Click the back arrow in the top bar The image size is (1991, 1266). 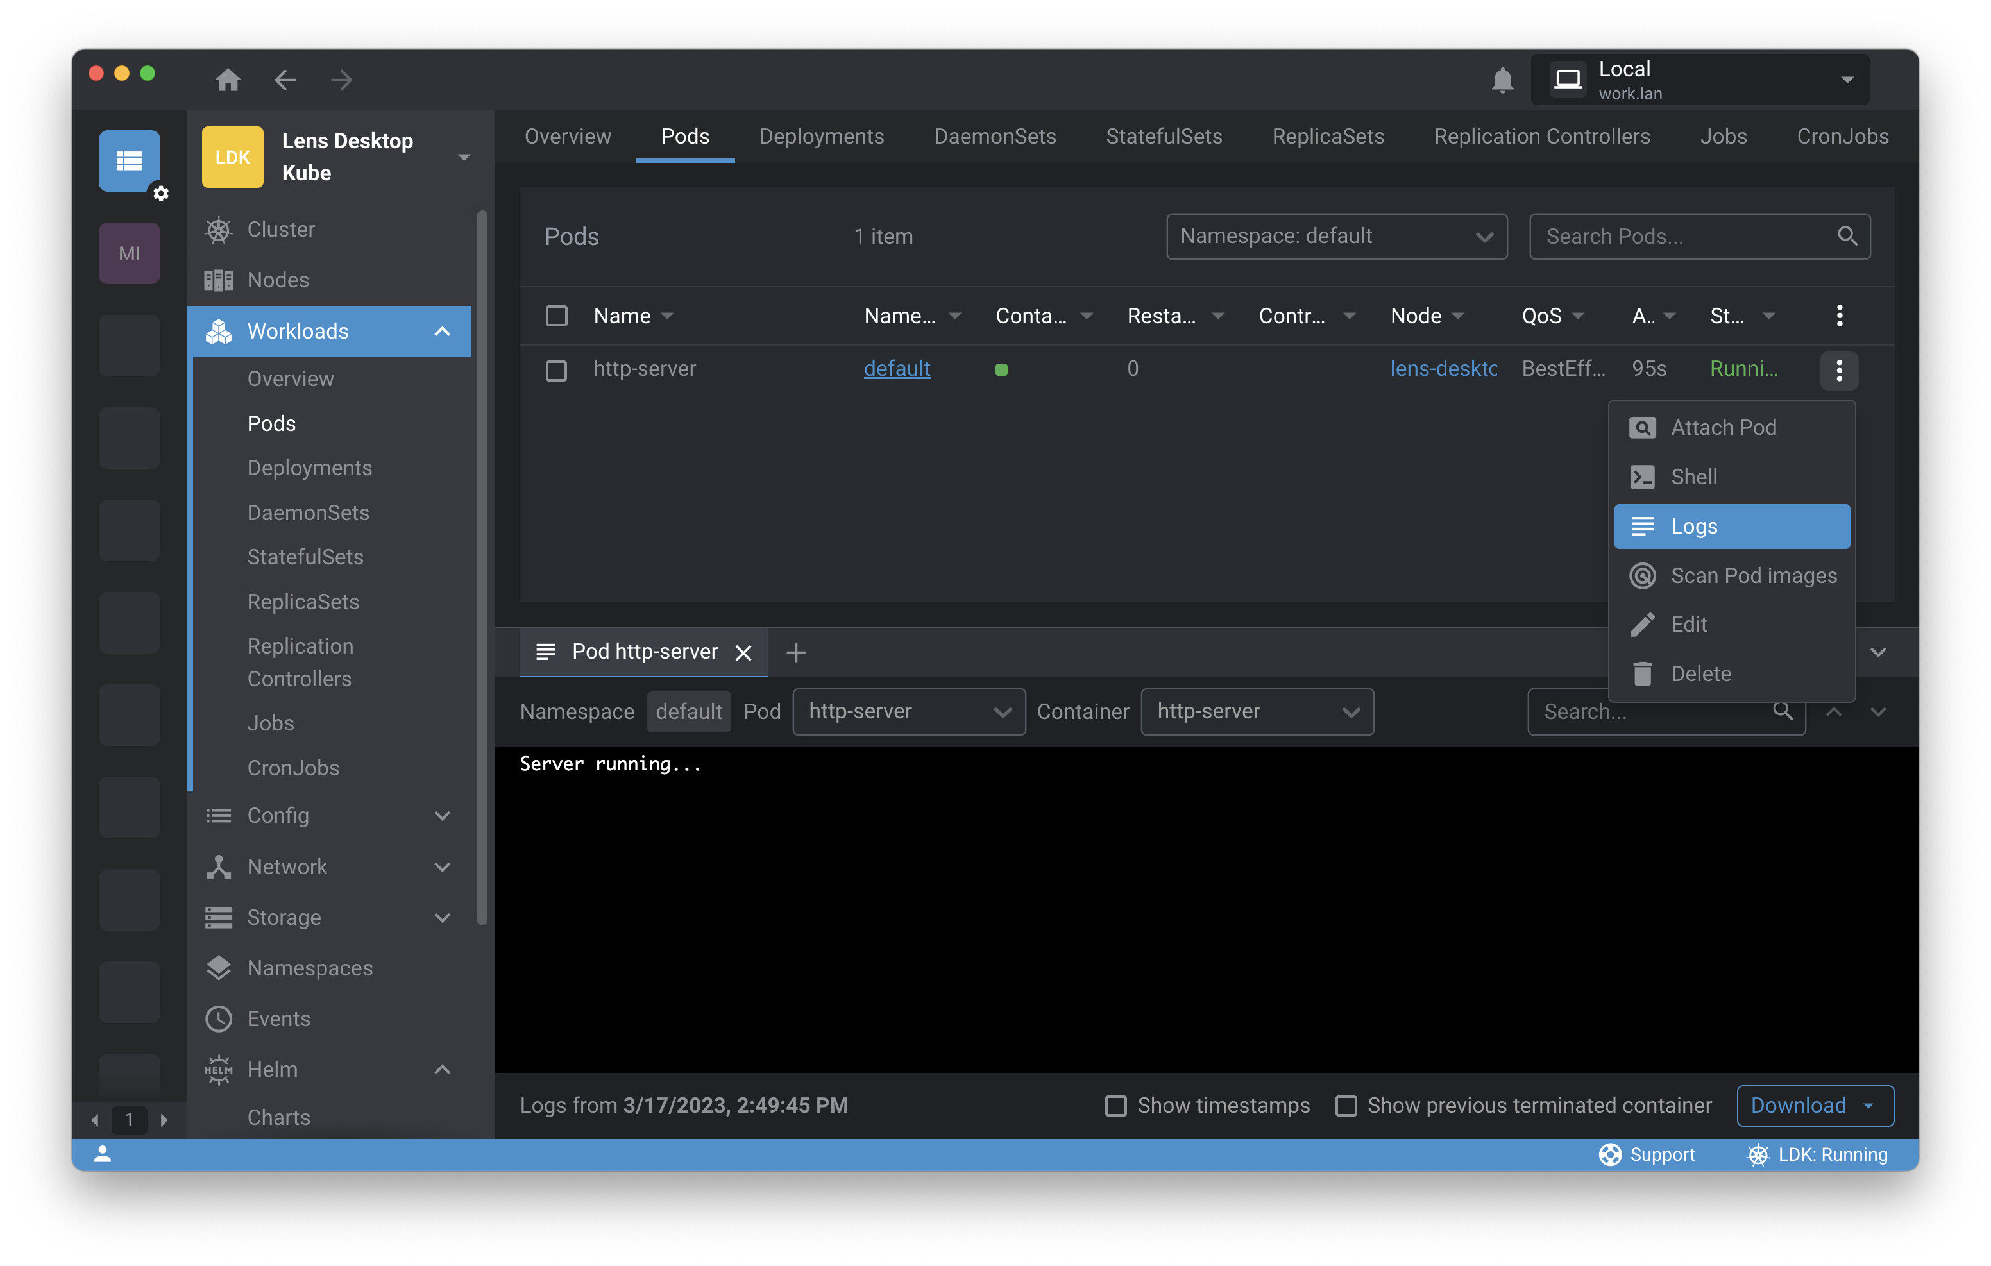point(285,80)
